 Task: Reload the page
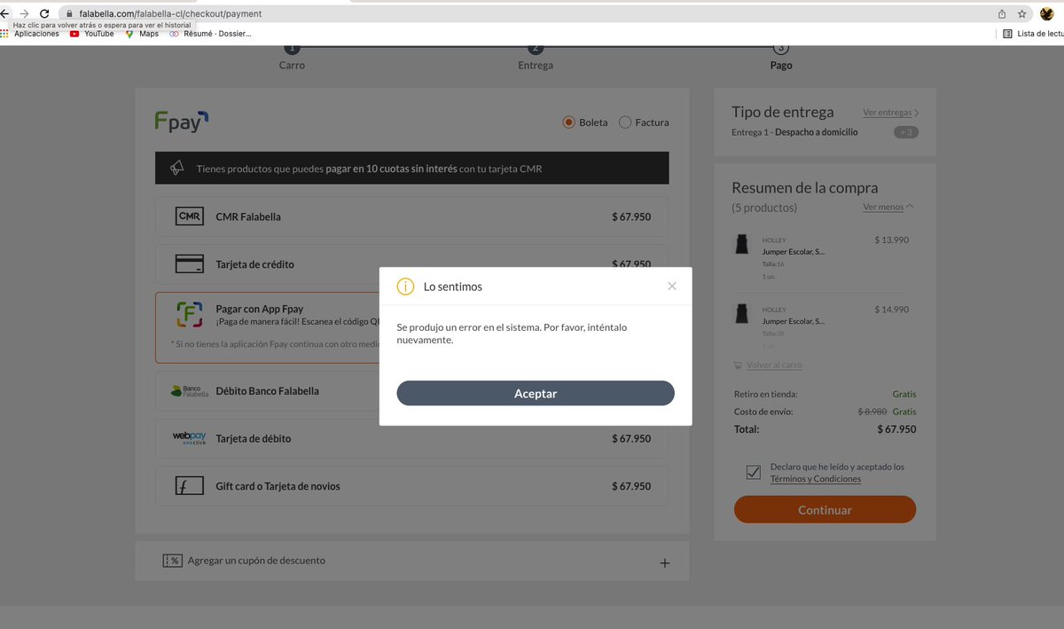point(44,14)
